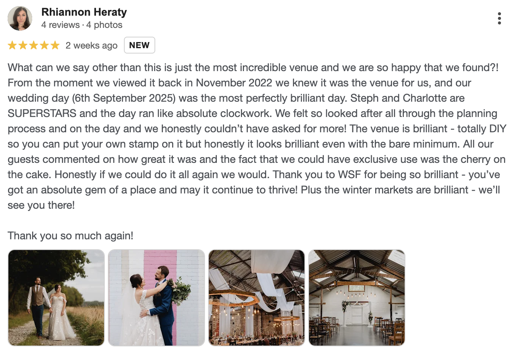Open the three-dot more options menu
Image resolution: width=527 pixels, height=354 pixels.
click(499, 18)
